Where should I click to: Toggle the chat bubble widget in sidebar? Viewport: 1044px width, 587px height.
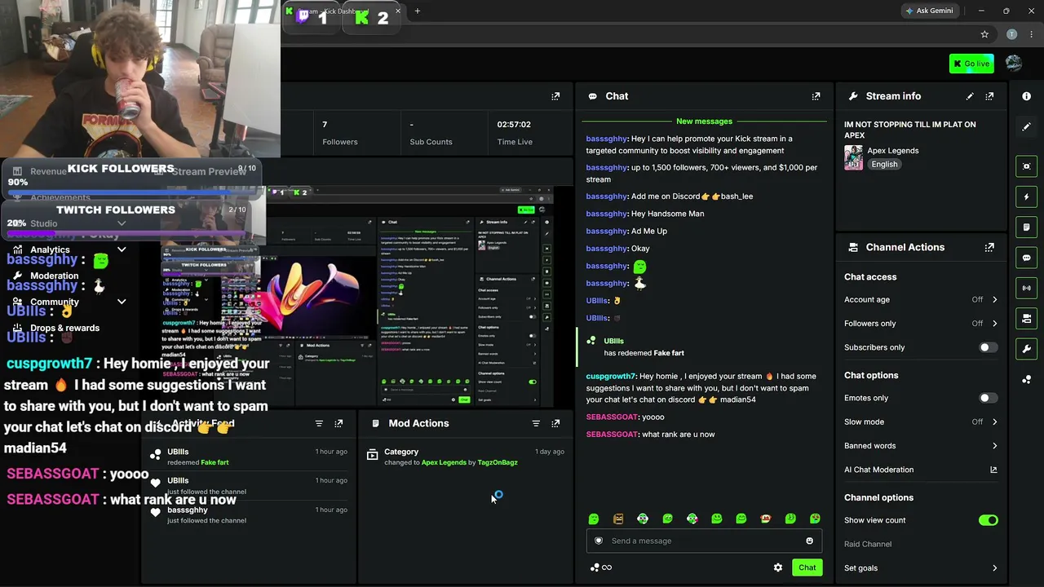tap(1026, 258)
